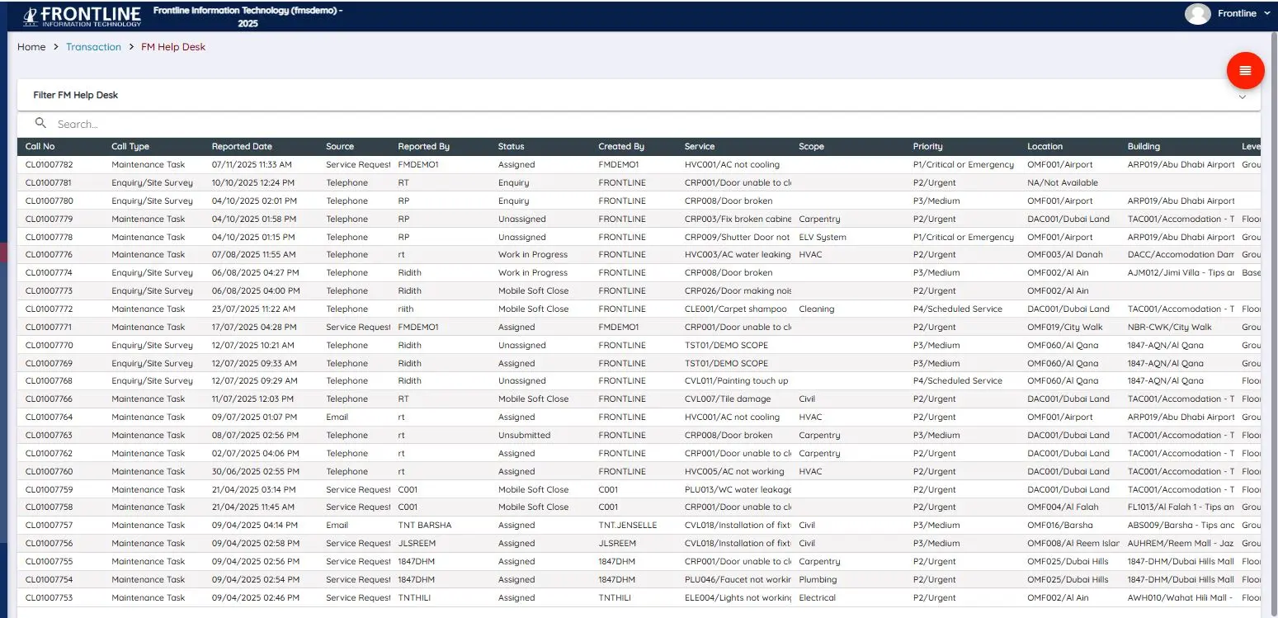This screenshot has height=618, width=1278.
Task: Select the FM Help Desk breadcrumb item
Action: 173,47
